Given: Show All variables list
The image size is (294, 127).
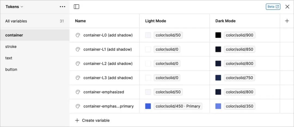Looking at the screenshot, I should (x=16, y=21).
